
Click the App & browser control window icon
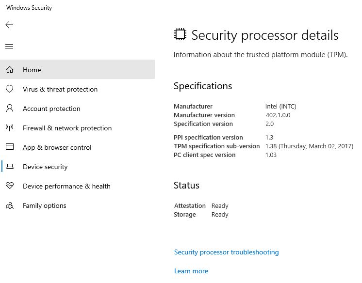click(x=9, y=147)
